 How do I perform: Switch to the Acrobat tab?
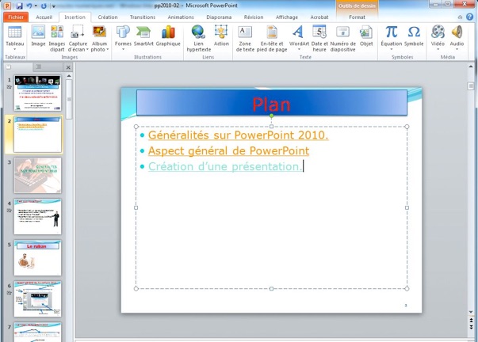coord(319,17)
